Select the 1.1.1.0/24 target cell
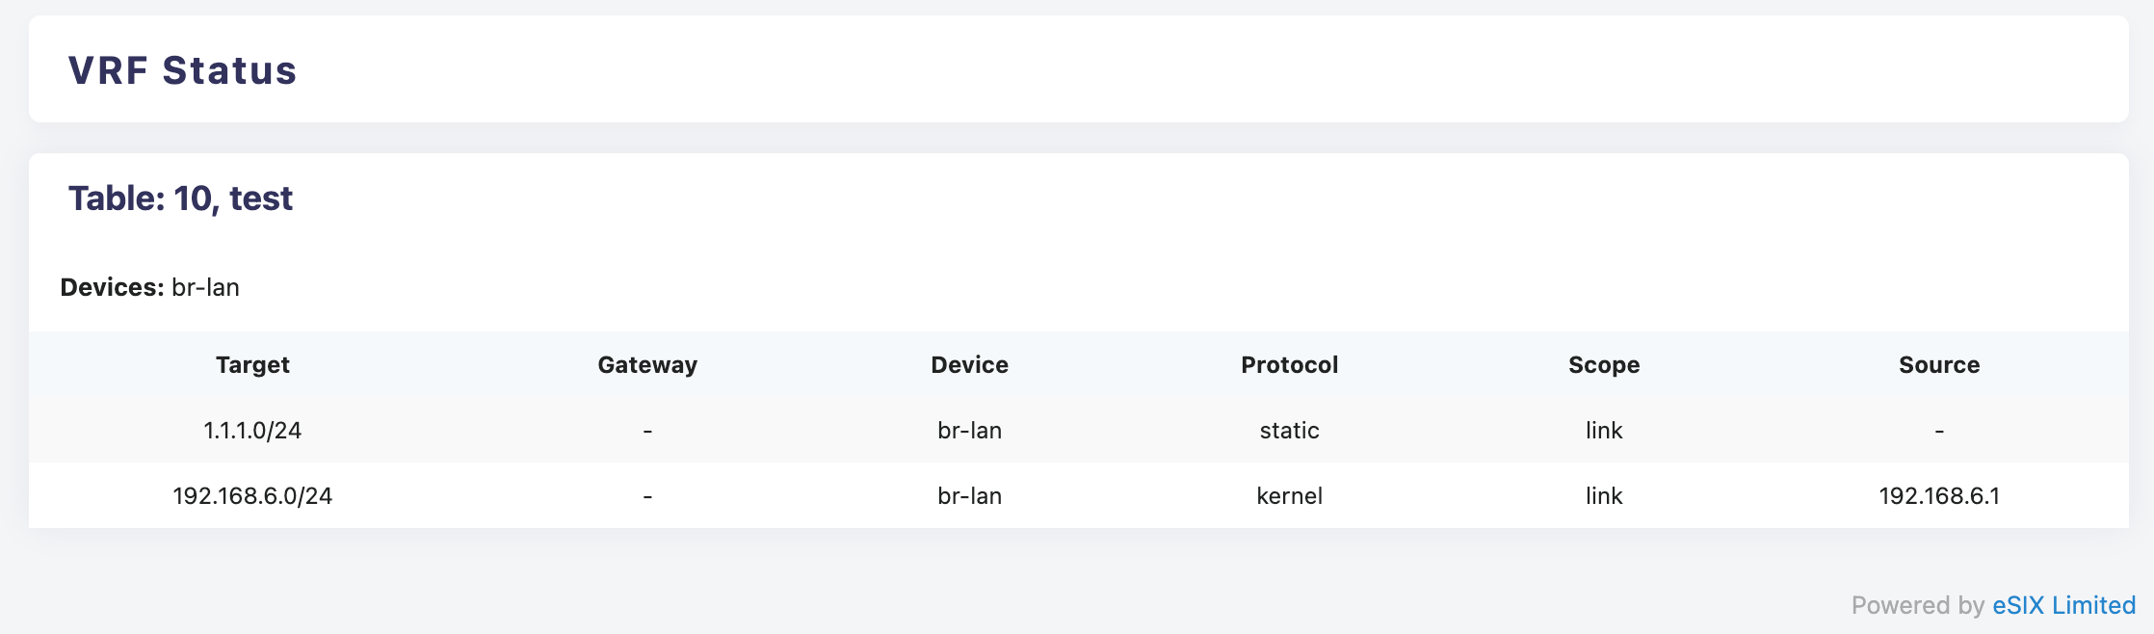This screenshot has height=634, width=2154. [252, 431]
